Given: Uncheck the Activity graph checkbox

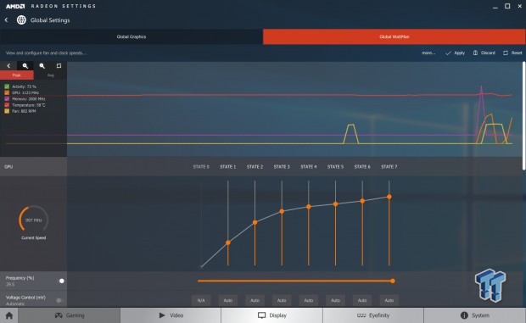Looking at the screenshot, I should click(x=7, y=86).
